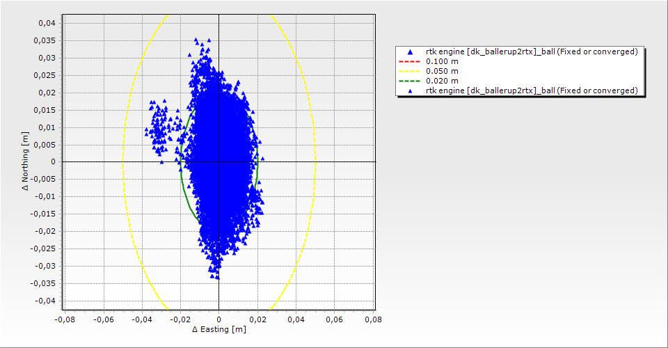Click the '-0,06' Easting tick label
Screen dimensions: 668x348
104,319
